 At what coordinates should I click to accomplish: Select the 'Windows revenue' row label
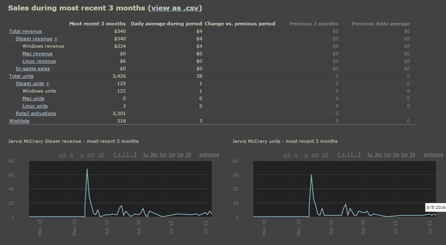(43, 46)
